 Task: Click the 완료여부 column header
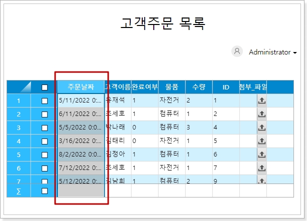145,87
